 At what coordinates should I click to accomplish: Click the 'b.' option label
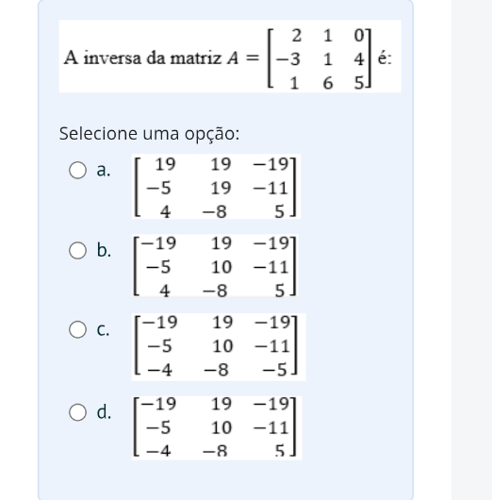[x=104, y=250]
